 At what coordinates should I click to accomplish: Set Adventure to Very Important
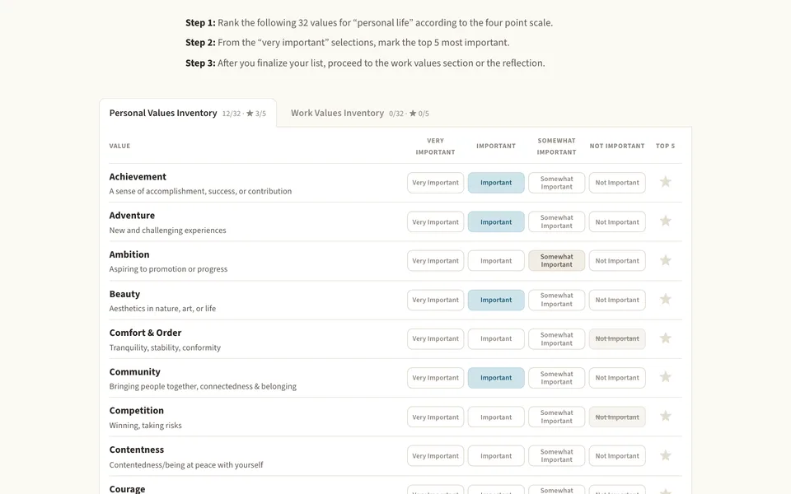coord(435,221)
